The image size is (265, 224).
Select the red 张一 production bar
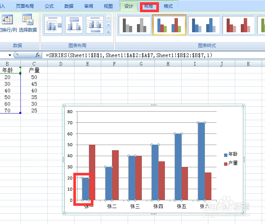click(92, 172)
